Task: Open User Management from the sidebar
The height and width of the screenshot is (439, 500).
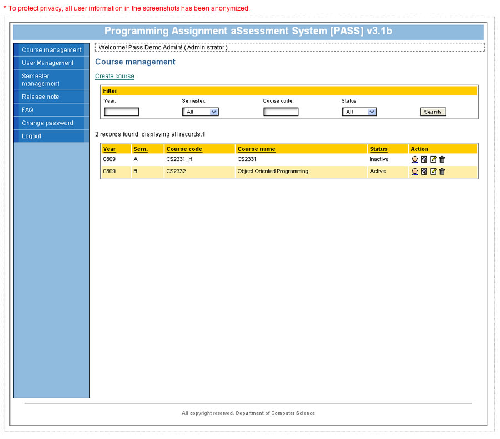Action: coord(48,63)
